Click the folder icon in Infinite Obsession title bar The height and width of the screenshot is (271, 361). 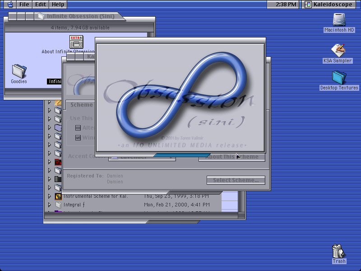(x=41, y=16)
